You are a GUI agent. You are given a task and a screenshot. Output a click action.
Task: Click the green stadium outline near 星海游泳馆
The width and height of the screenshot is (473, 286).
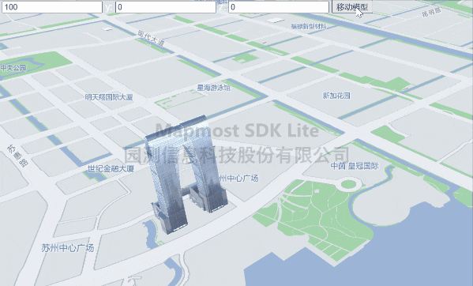[x=180, y=99]
